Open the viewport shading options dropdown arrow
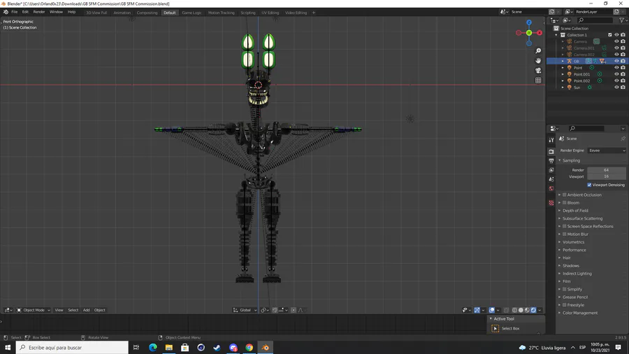 (x=540, y=310)
